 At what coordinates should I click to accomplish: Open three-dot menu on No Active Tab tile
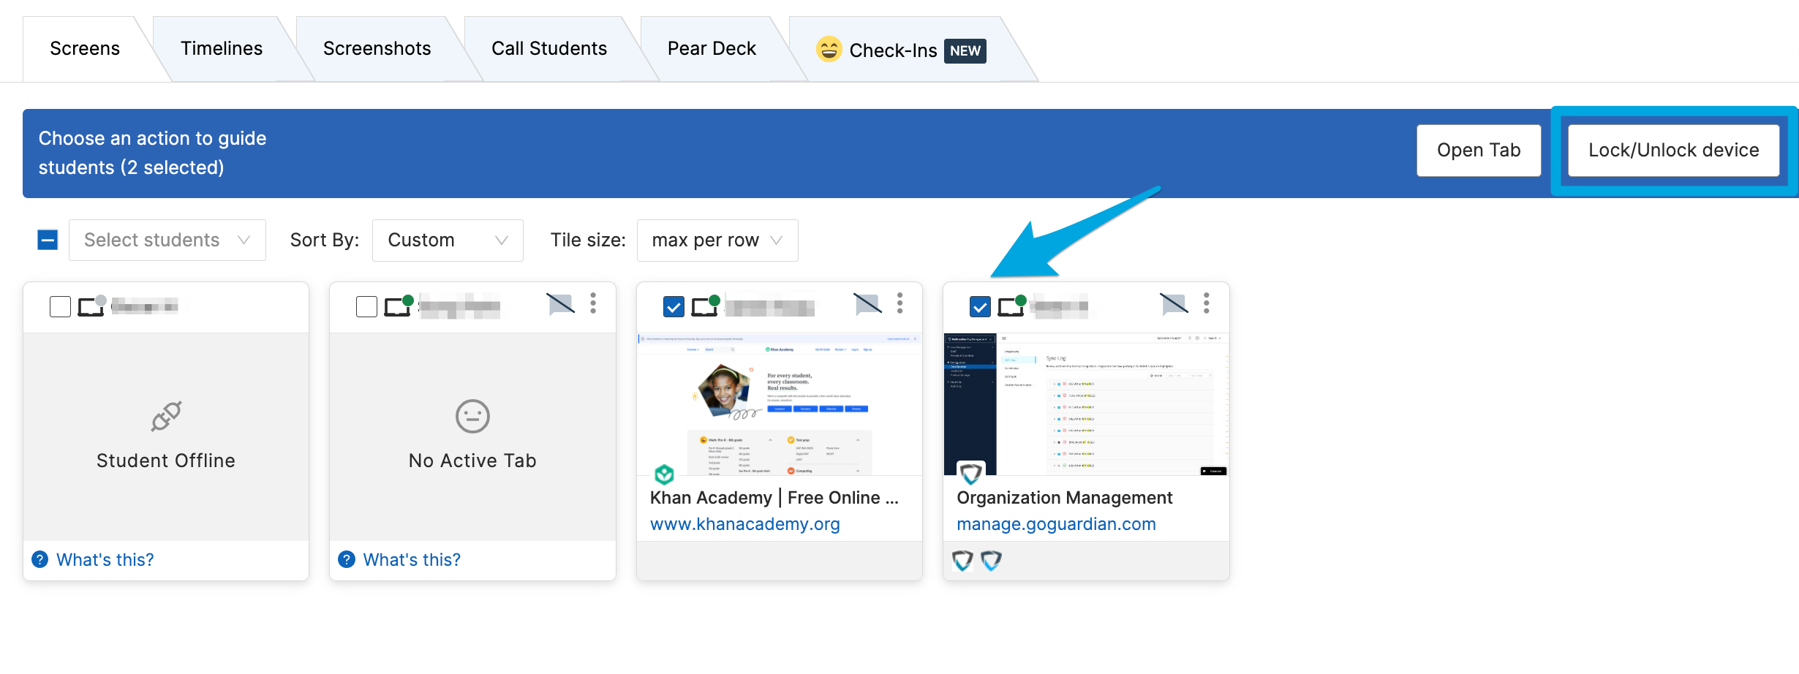click(593, 303)
